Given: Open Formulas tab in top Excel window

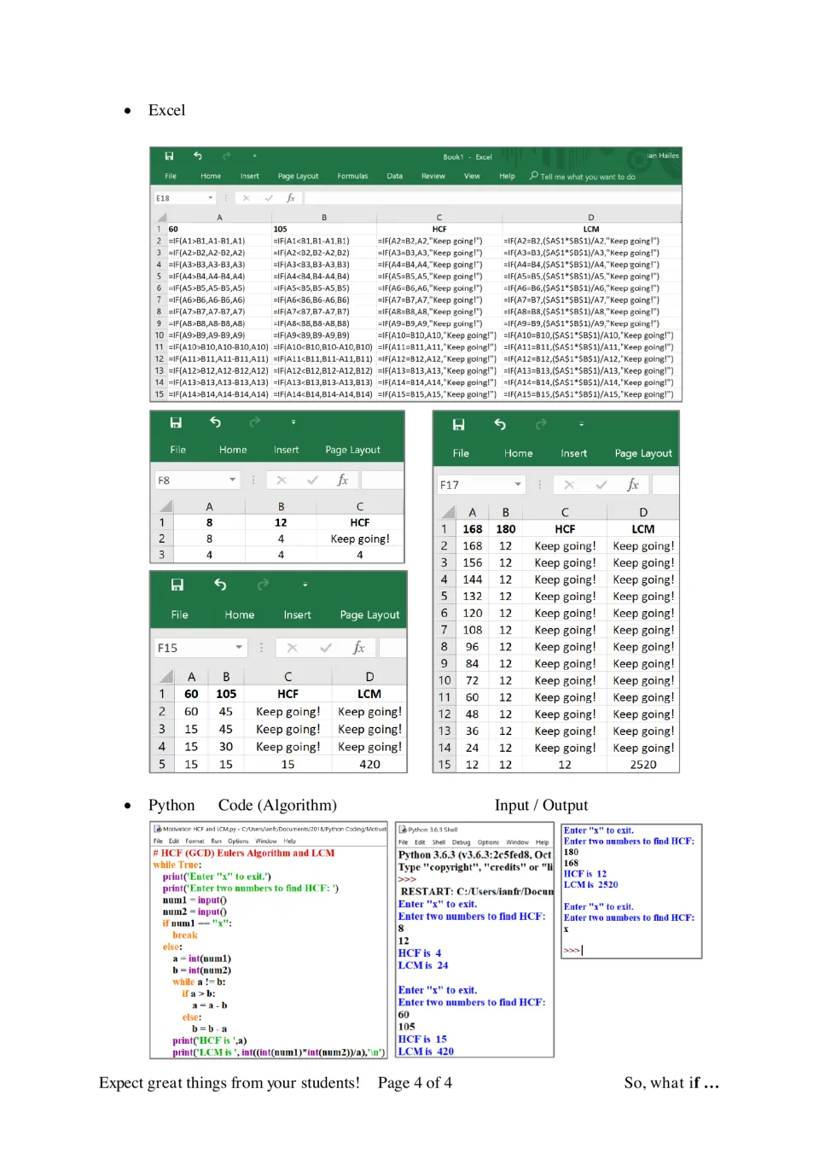Looking at the screenshot, I should [x=352, y=177].
